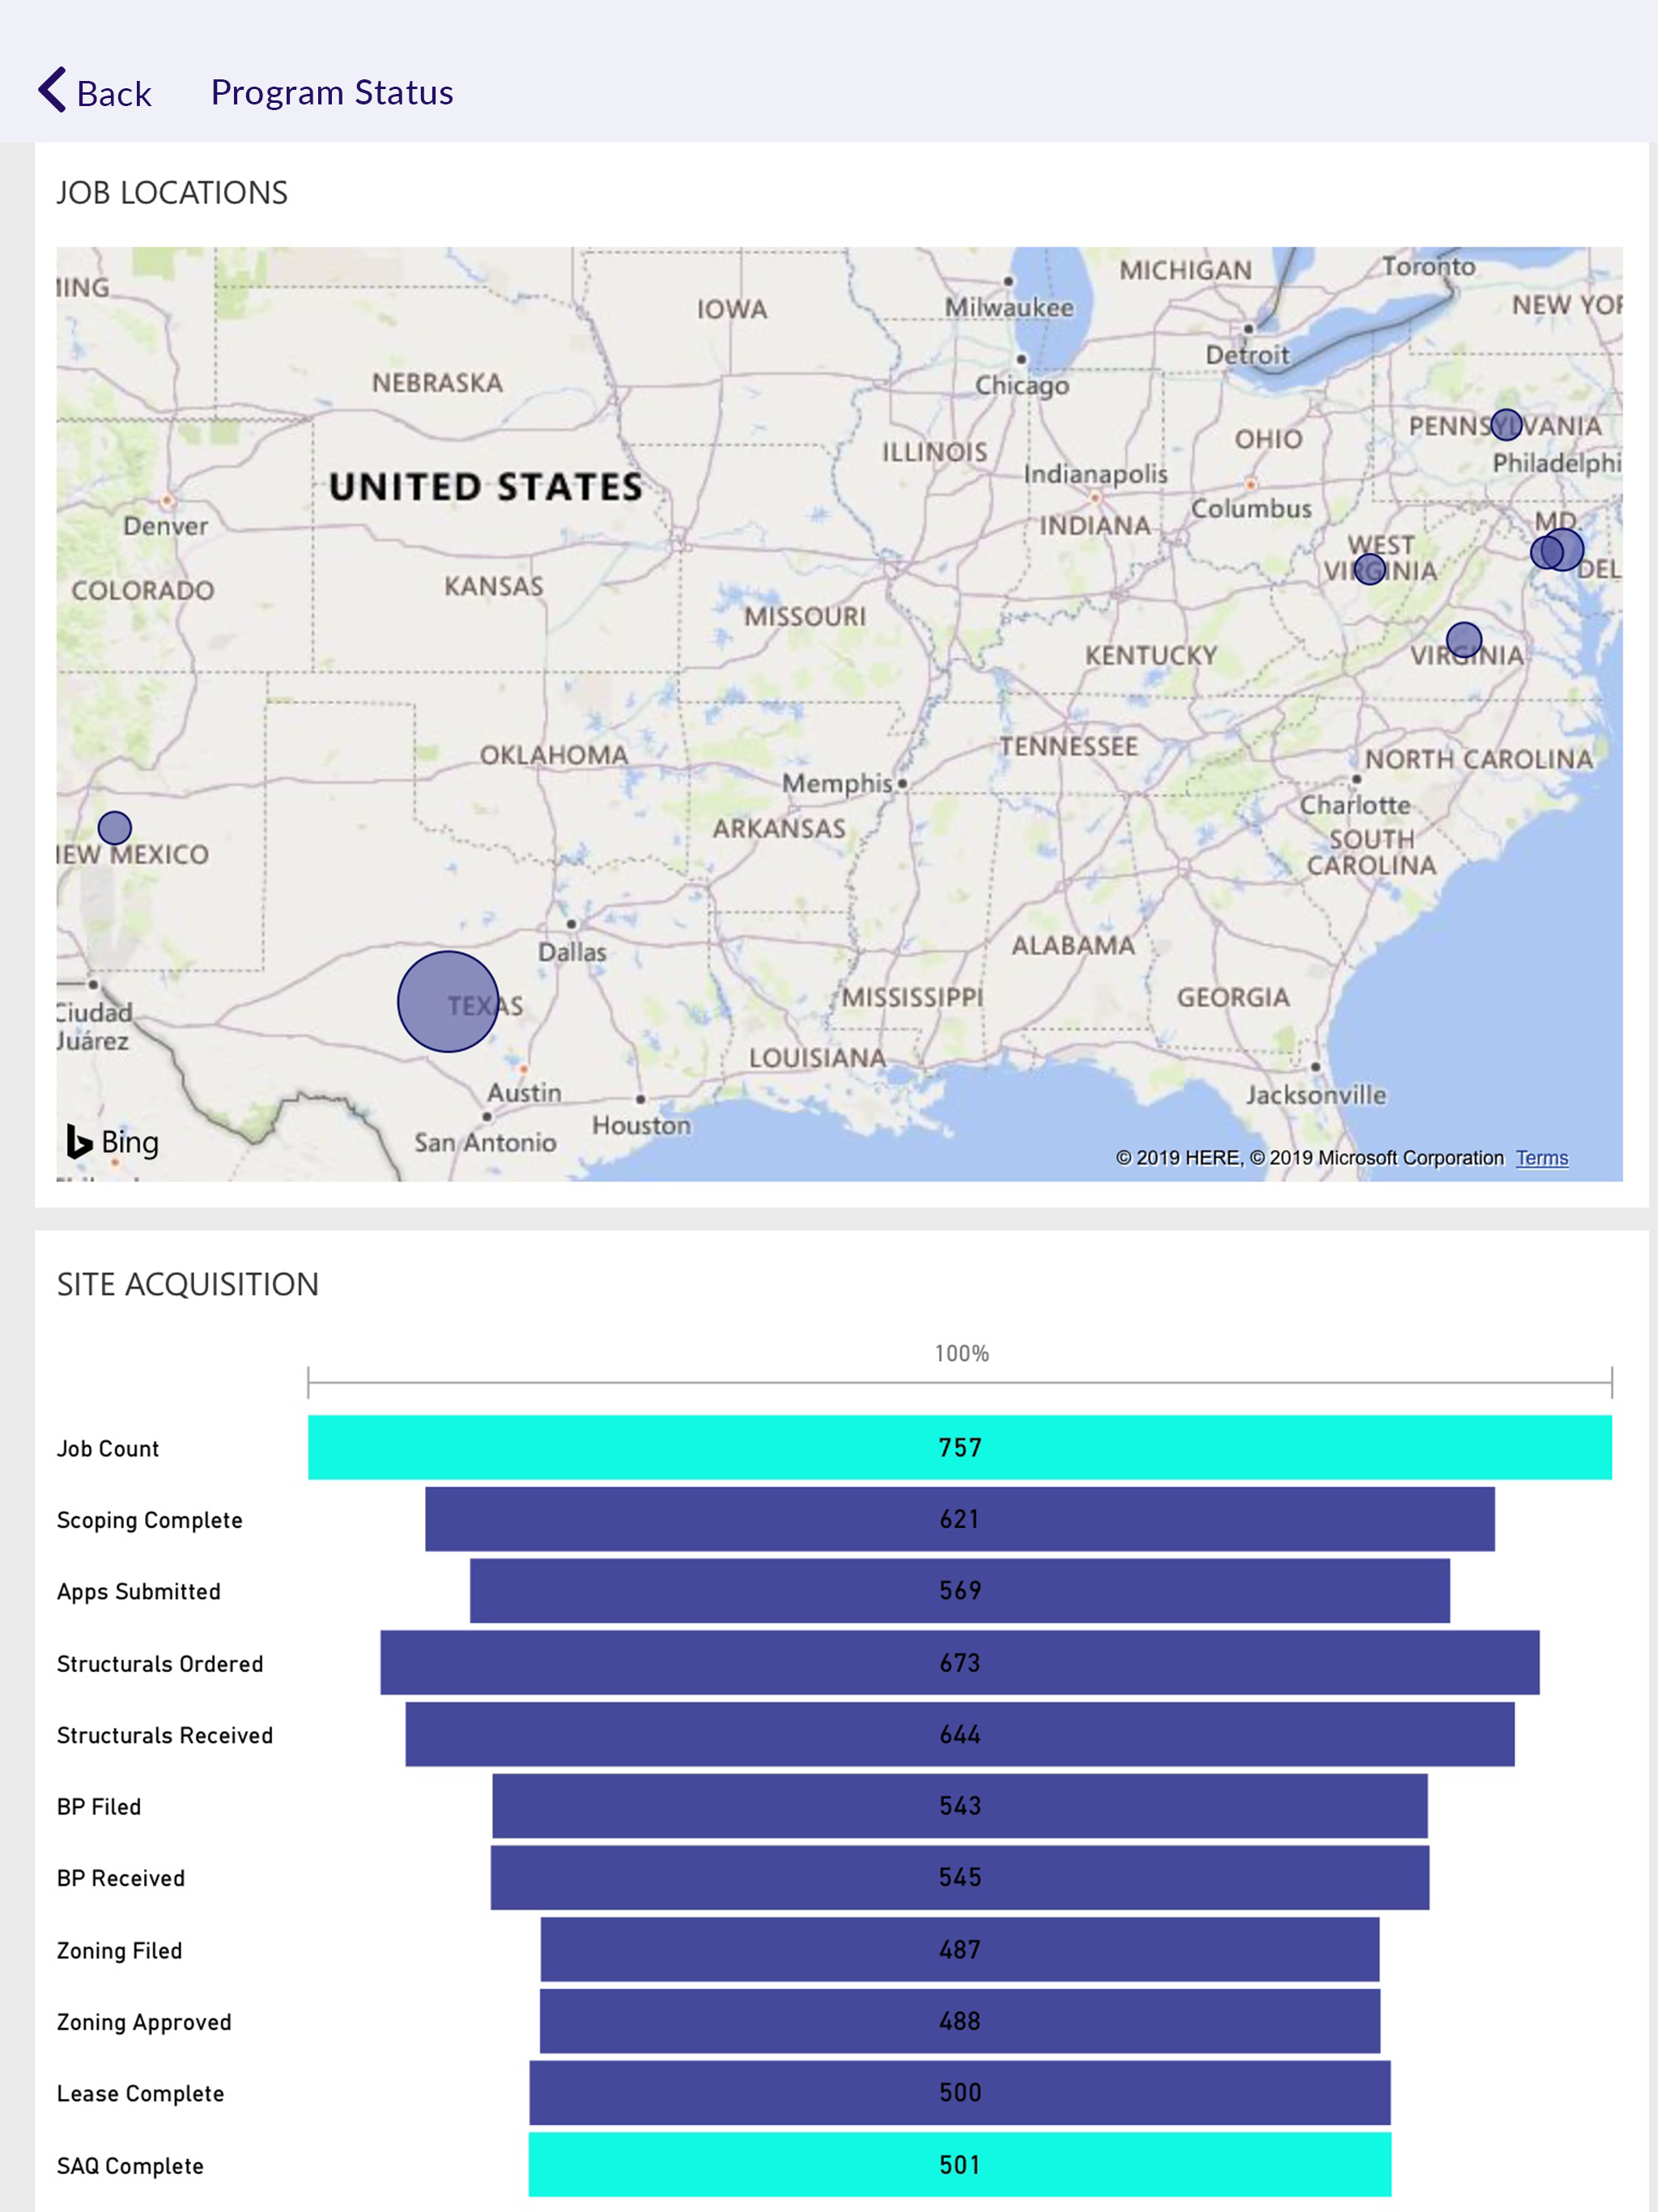
Task: Click the "Lease Complete" row label
Action: [x=141, y=2094]
